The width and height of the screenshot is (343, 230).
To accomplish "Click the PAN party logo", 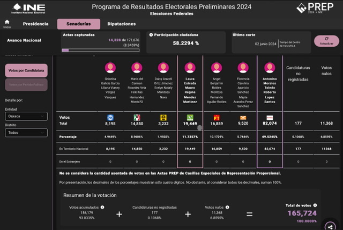I will point(110,117).
